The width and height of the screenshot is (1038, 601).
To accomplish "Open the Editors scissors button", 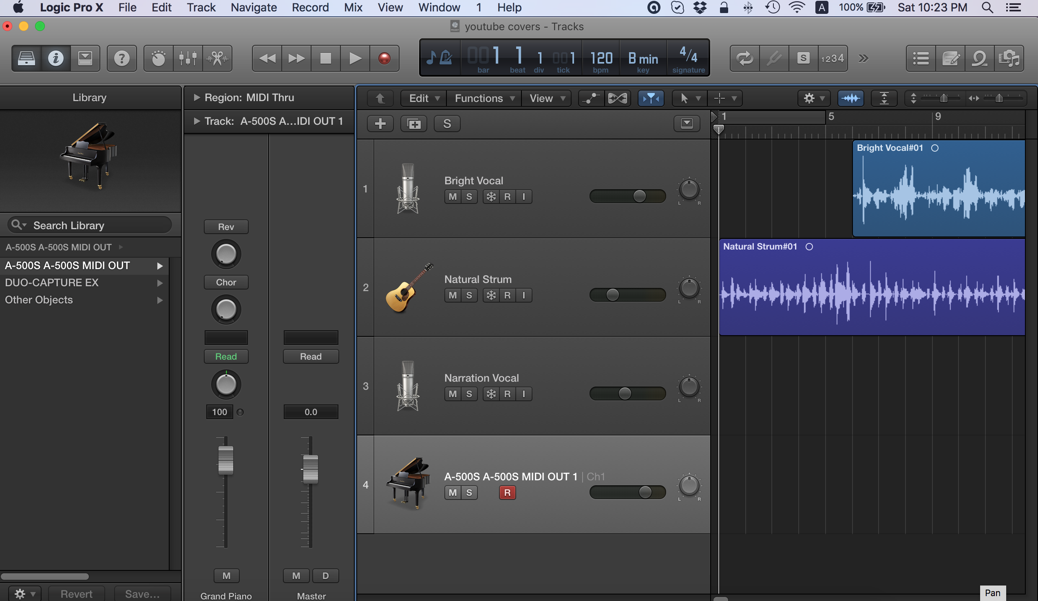I will point(217,58).
